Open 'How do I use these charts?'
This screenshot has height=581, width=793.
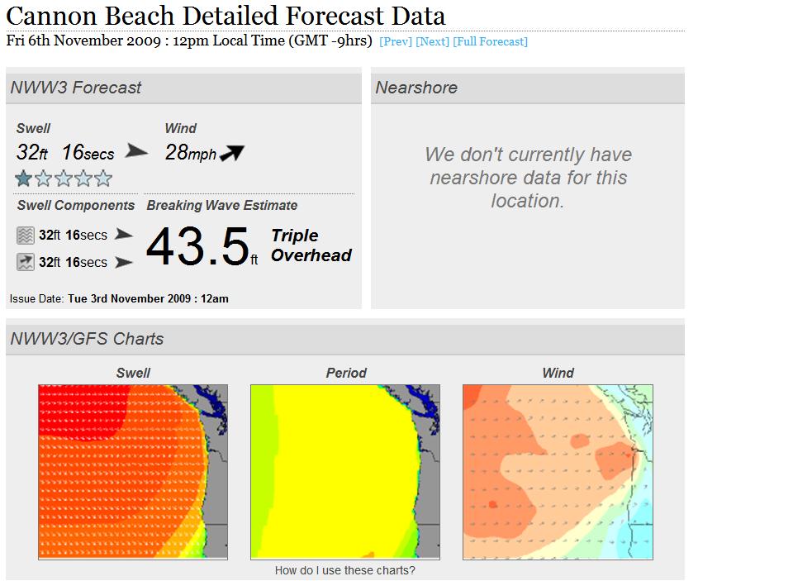[x=345, y=570]
